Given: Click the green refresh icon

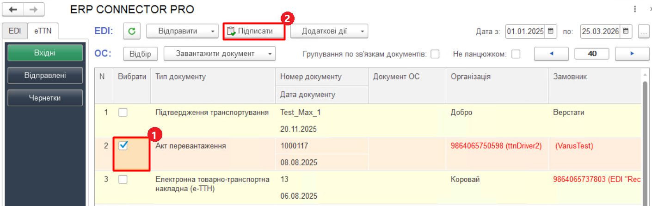Looking at the screenshot, I should [132, 31].
